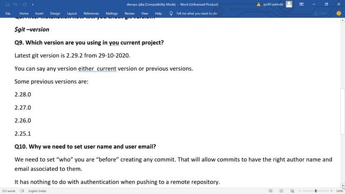The image size is (345, 194).
Task: Click the 100% zoom level
Action: tap(339, 191)
